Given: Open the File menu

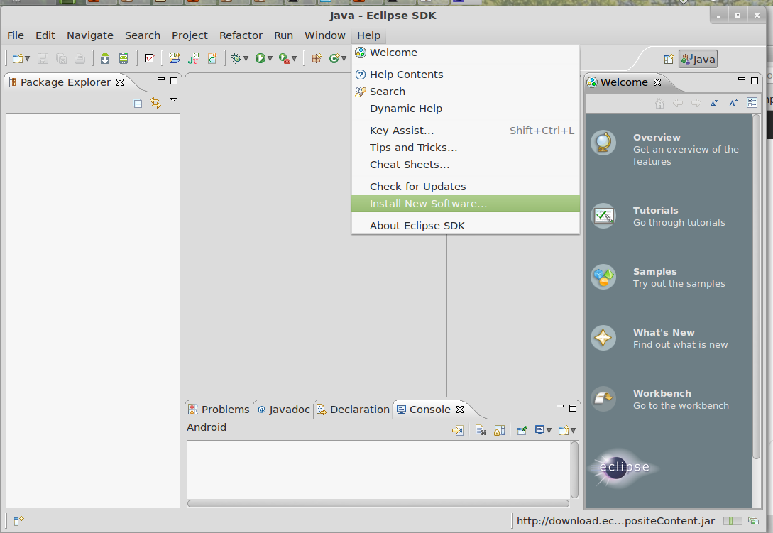Looking at the screenshot, I should pos(16,35).
